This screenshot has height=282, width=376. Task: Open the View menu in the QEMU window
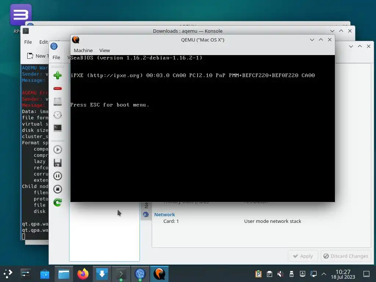(x=105, y=50)
